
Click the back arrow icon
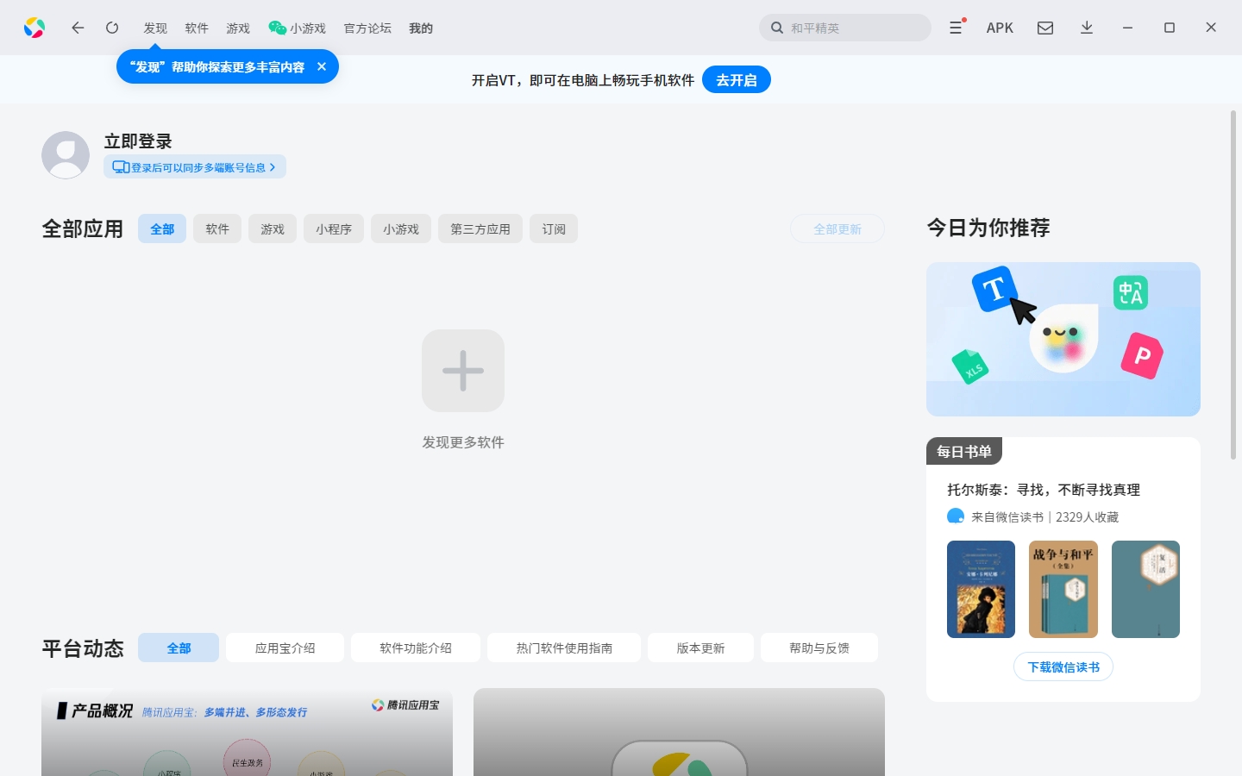point(78,28)
